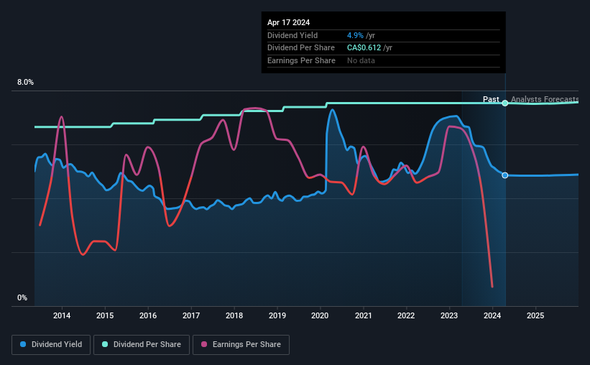Click the 2024 x-axis label
This screenshot has width=590, height=365.
click(492, 315)
